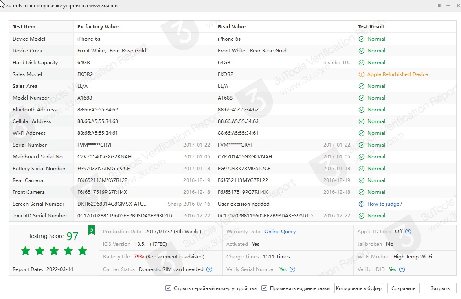Click 'A1688' in the Read Value column
Viewport: 461px width, 299px height.
(x=225, y=98)
